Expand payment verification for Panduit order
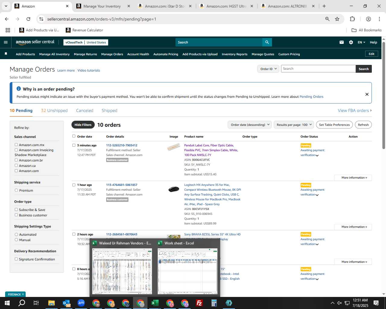This screenshot has width=386, height=309. click(x=317, y=155)
